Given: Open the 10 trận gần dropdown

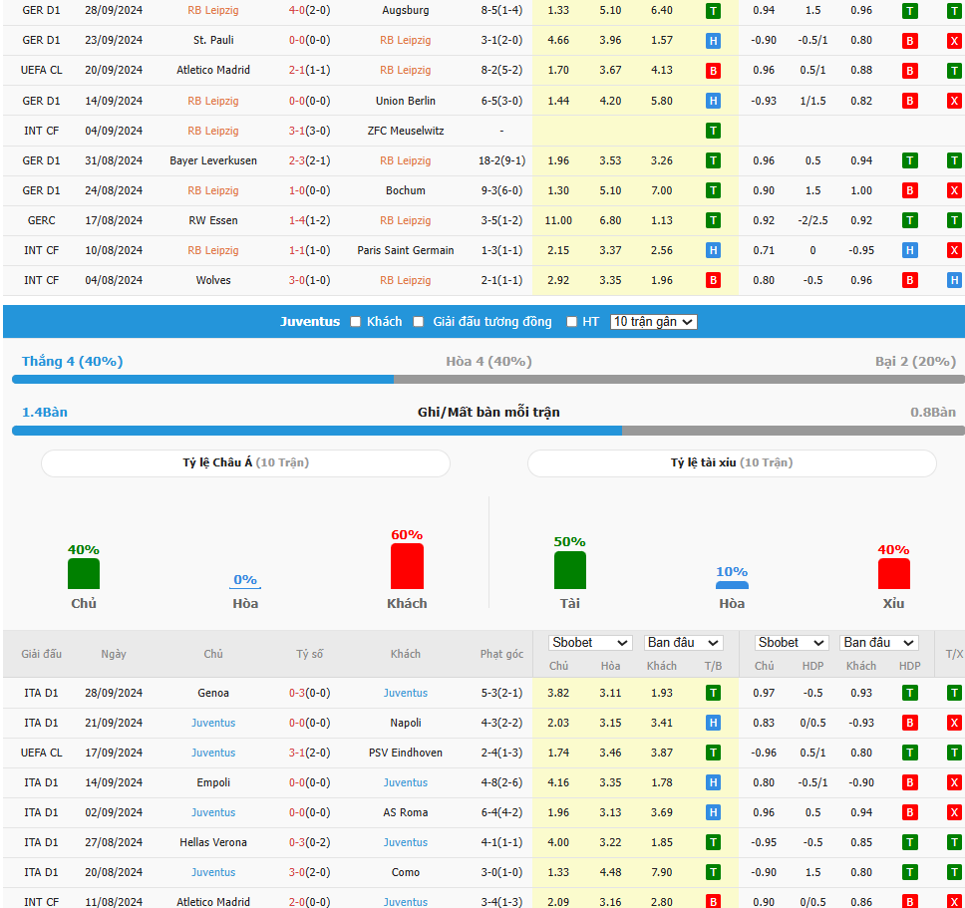Looking at the screenshot, I should 654,322.
